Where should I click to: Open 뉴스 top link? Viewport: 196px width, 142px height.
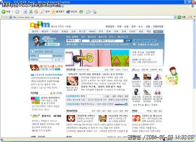point(140,27)
